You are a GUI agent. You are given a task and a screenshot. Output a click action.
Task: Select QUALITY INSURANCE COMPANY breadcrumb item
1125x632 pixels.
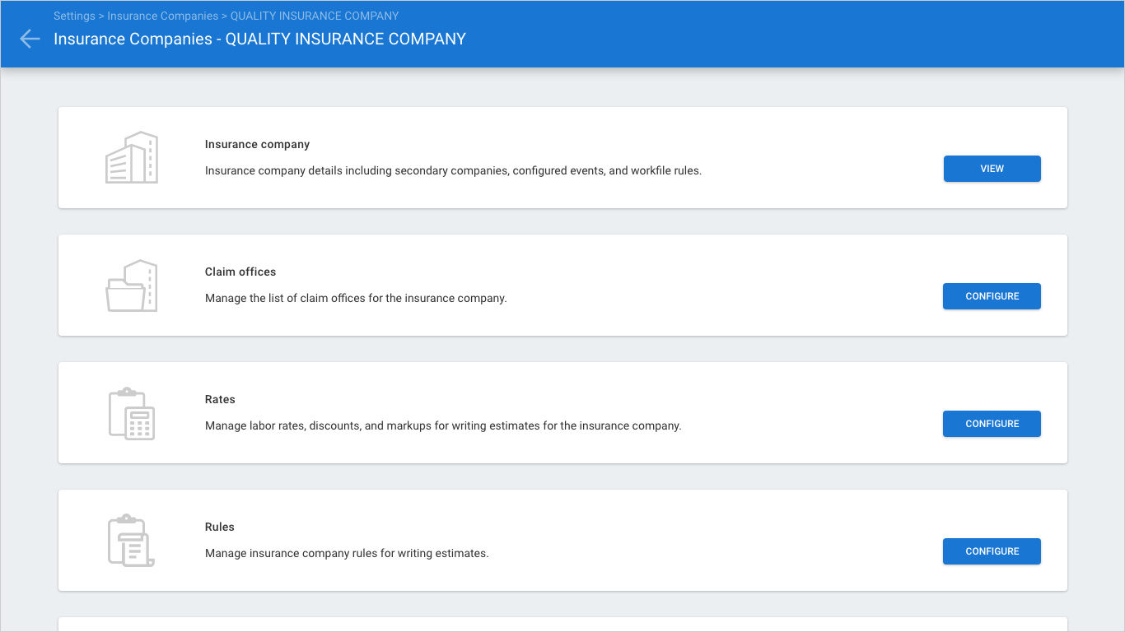(315, 16)
